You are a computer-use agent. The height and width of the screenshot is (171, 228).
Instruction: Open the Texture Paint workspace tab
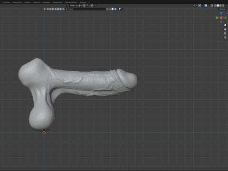[x=17, y=2]
